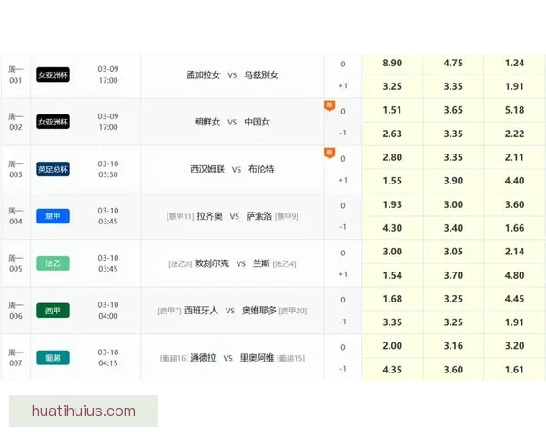This screenshot has height=436, width=546.
Task: Click the orange 单 badge on match 003
Action: coord(329,153)
